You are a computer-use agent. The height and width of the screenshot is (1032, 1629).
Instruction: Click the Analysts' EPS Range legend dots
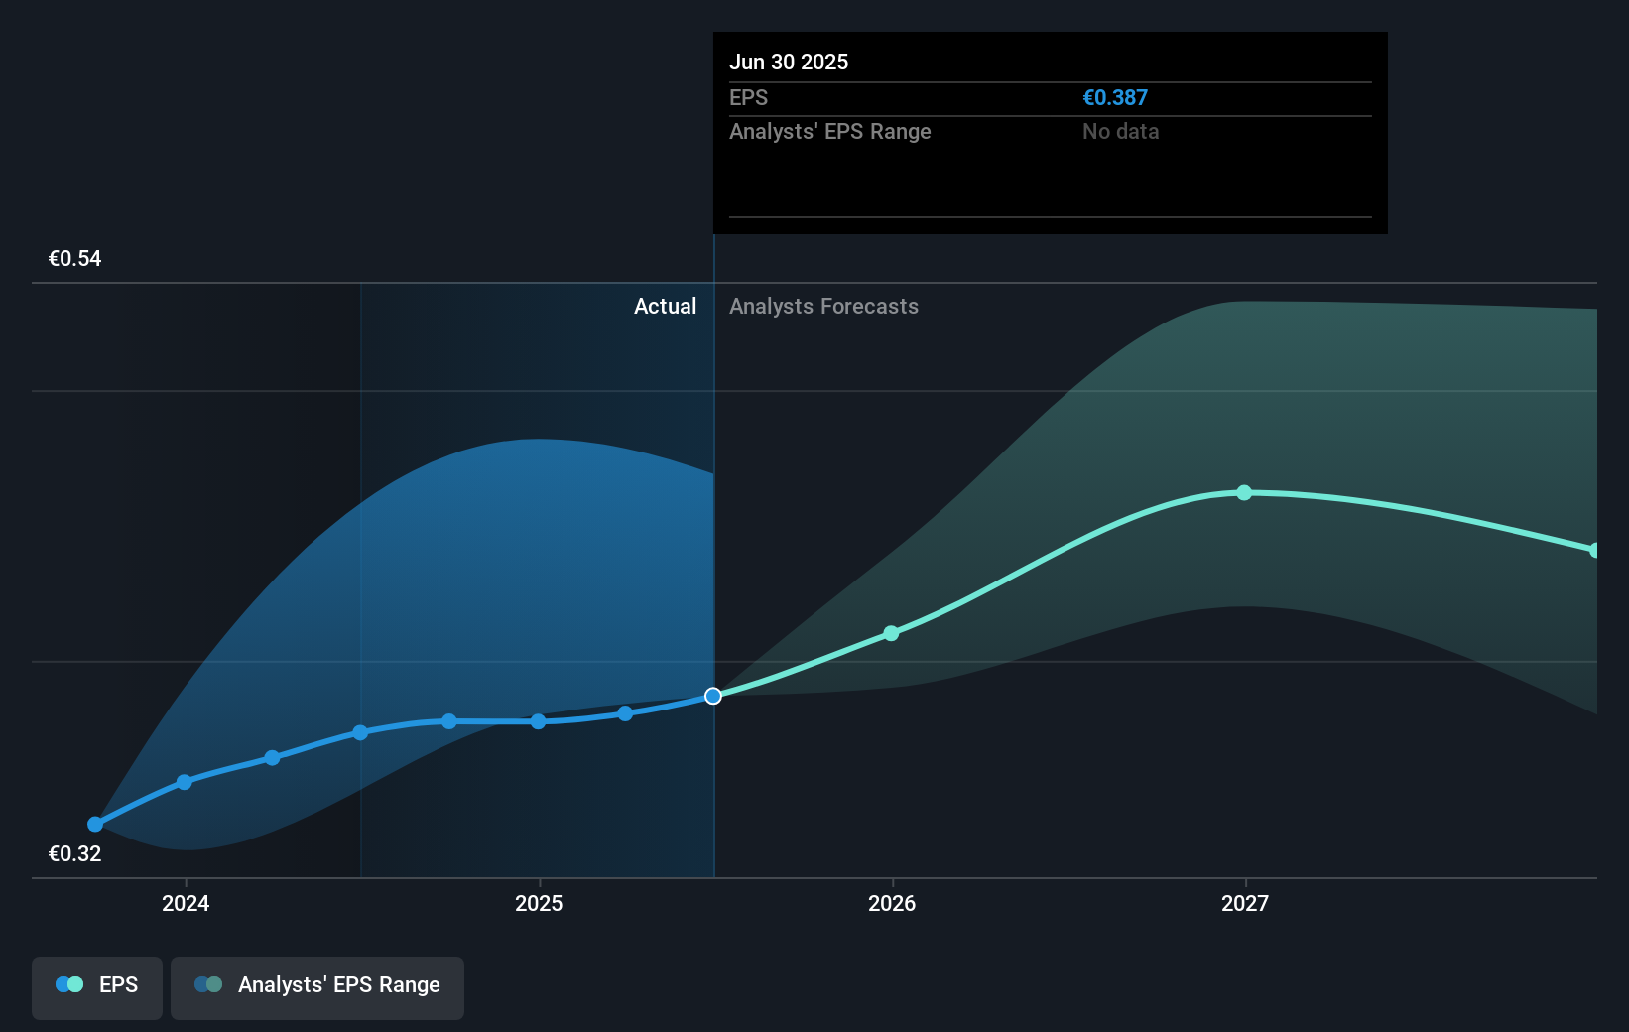[x=208, y=983]
